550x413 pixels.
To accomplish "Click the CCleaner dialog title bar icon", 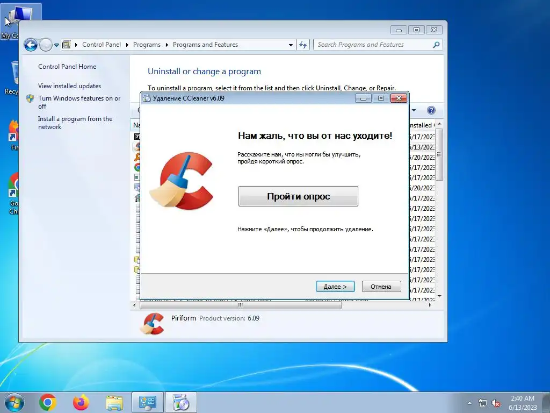I will coord(147,98).
